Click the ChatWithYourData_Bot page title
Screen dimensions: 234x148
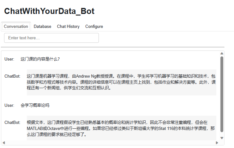click(x=49, y=11)
